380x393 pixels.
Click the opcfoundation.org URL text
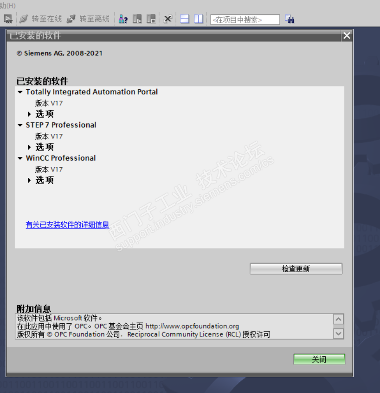pyautogui.click(x=192, y=326)
